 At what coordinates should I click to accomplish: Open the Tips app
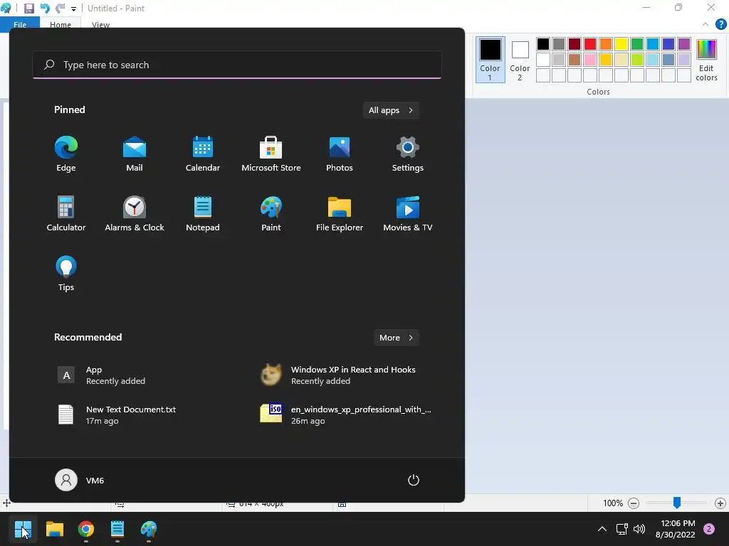coord(66,274)
